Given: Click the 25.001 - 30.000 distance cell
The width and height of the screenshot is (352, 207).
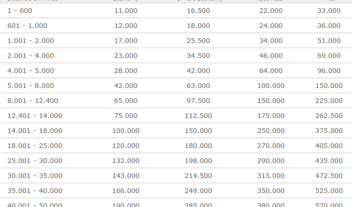Looking at the screenshot, I should 35,161.
